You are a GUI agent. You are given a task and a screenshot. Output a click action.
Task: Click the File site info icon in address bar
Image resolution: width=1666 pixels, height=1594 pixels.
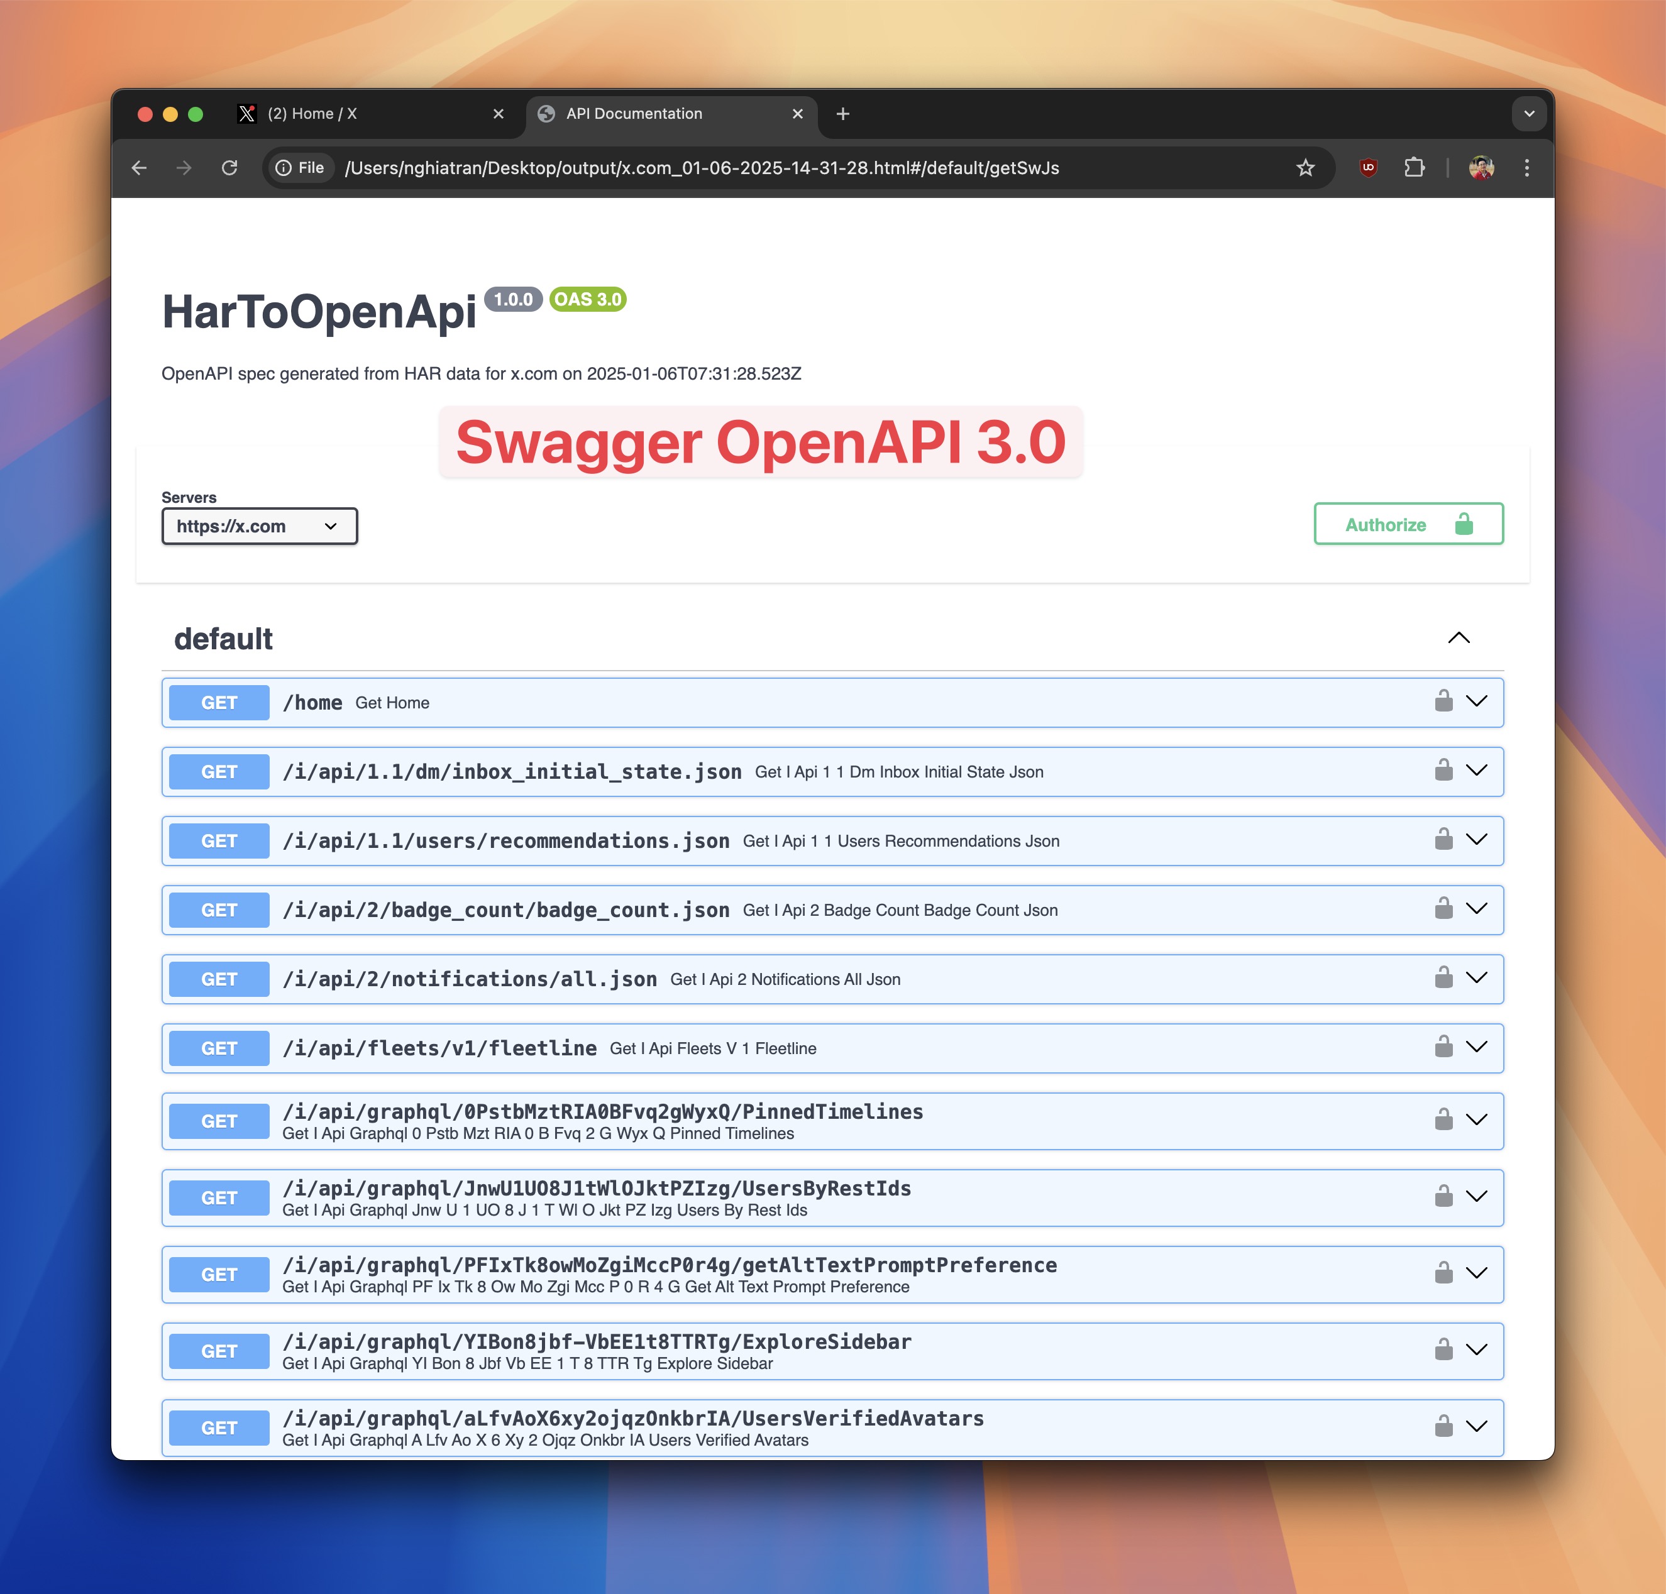click(300, 168)
